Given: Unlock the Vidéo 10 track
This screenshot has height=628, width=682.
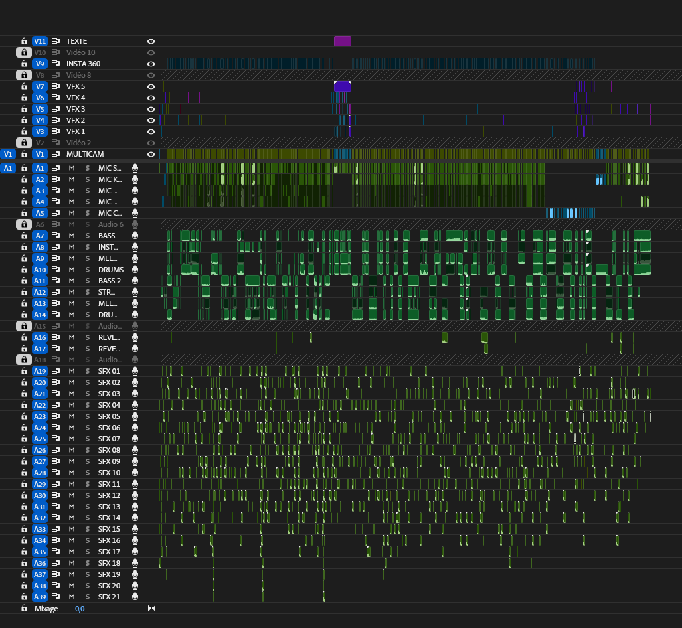Looking at the screenshot, I should tap(24, 52).
